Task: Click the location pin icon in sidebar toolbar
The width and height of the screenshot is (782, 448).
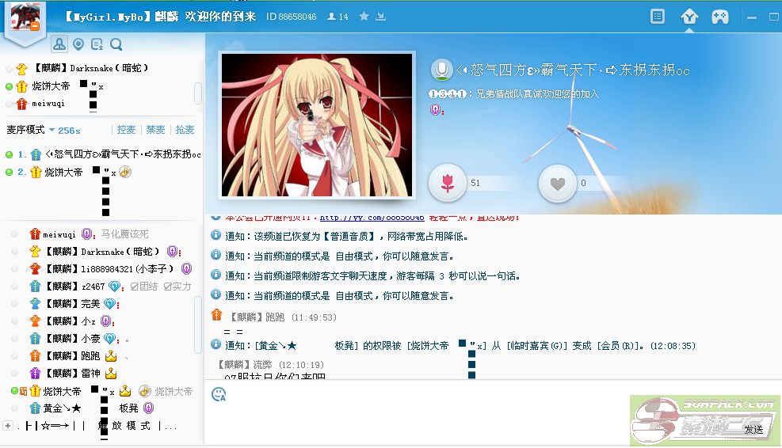Action: (x=78, y=44)
